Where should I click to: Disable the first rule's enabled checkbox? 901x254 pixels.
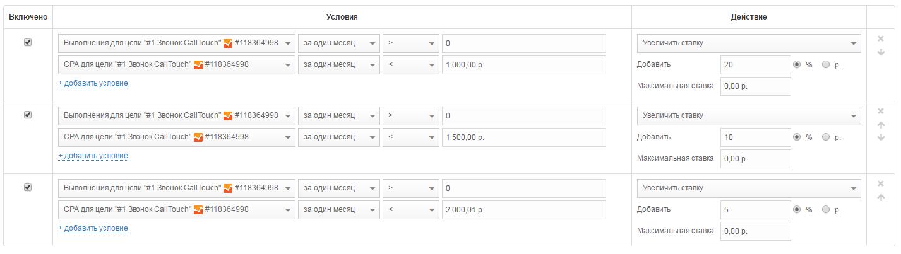tap(28, 42)
